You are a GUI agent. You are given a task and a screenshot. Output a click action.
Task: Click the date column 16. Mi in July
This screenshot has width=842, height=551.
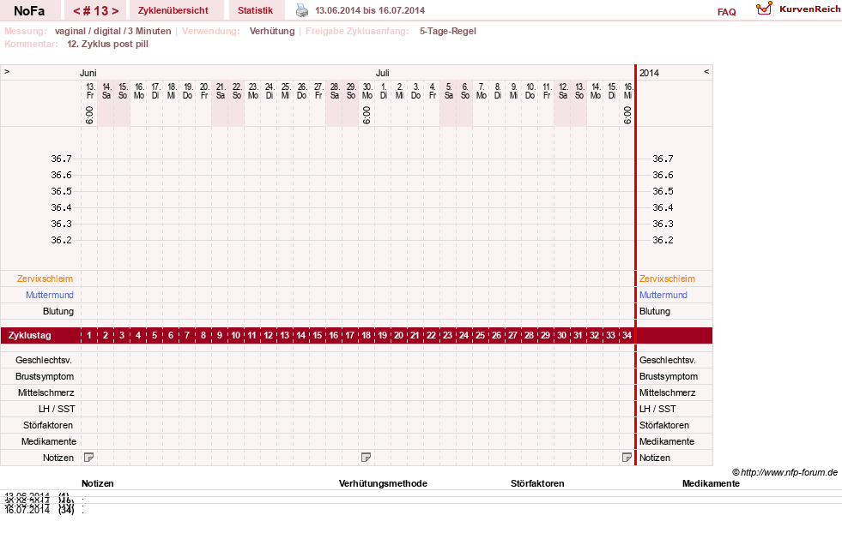click(627, 91)
